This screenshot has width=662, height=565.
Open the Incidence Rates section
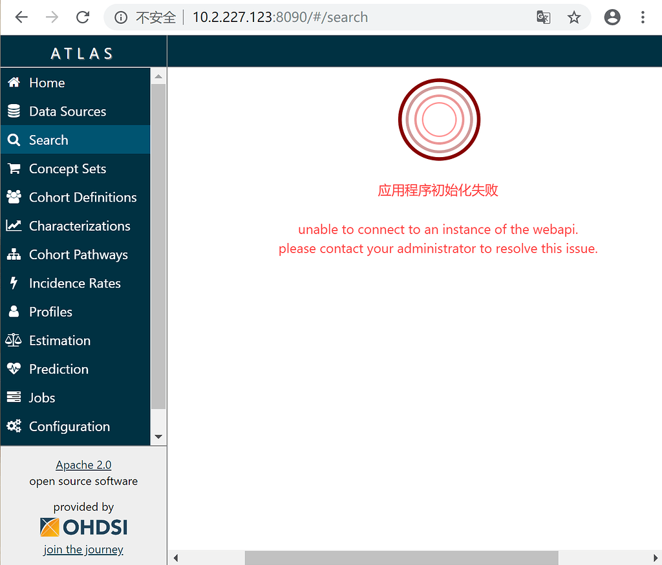coord(74,283)
